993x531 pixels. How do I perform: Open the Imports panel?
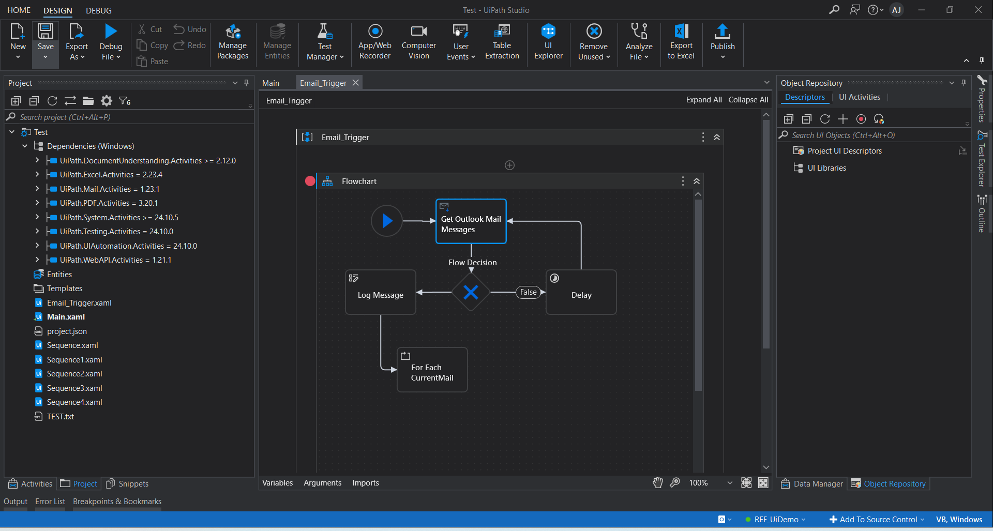point(366,483)
